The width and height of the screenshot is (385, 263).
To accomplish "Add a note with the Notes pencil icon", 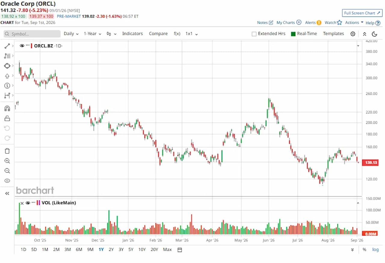I will (x=271, y=23).
